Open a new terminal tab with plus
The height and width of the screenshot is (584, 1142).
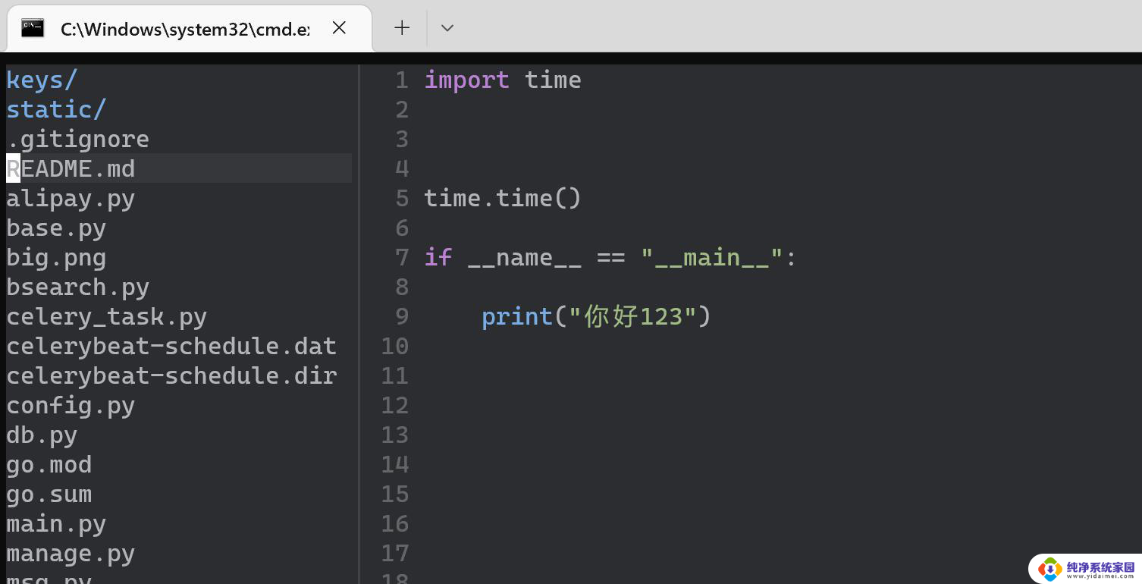click(402, 28)
